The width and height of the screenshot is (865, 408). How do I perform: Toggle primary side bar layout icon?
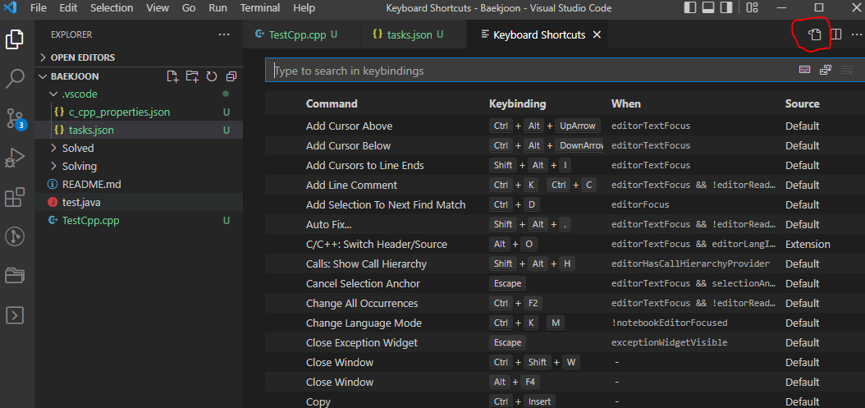pos(689,7)
